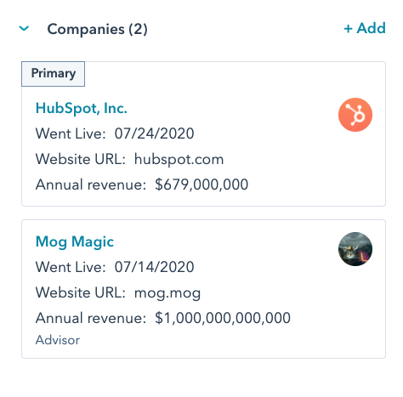This screenshot has width=403, height=397.
Task: Click the Companies (2) section heading
Action: (x=97, y=29)
